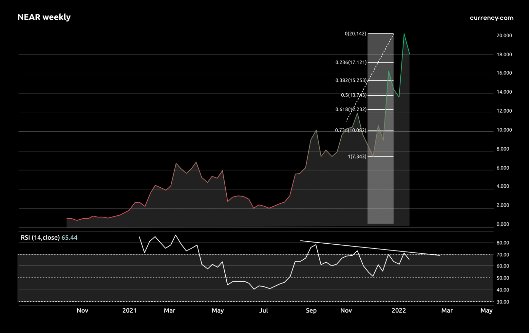
Task: Click the 2.000 price axis label
Action: point(503,205)
